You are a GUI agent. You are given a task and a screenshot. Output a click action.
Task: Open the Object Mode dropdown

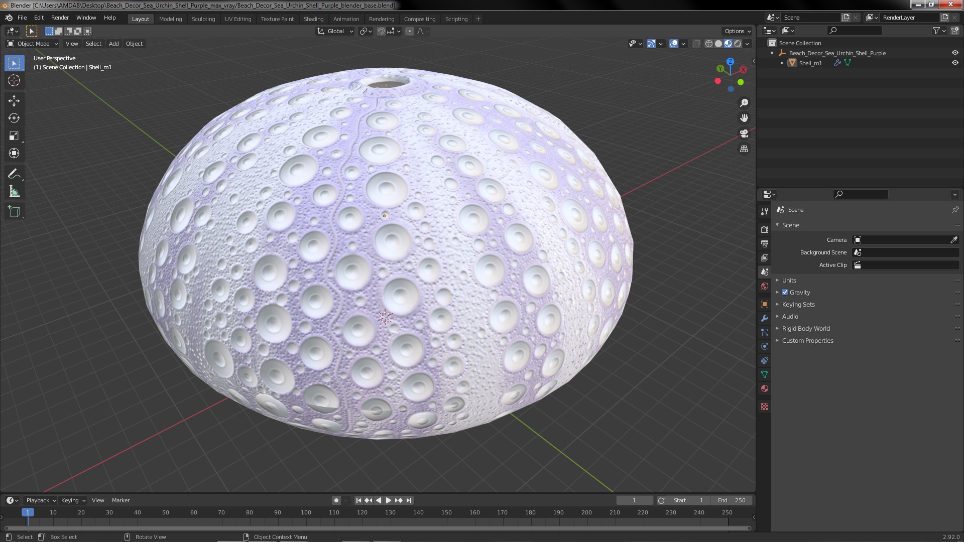[33, 44]
